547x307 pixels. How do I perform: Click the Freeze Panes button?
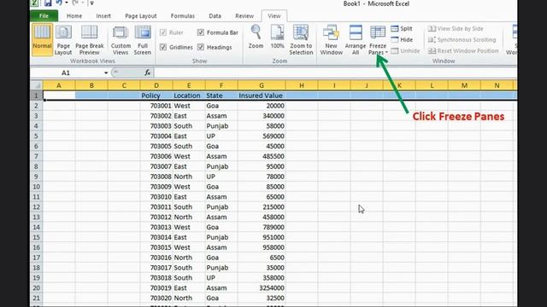tap(378, 40)
